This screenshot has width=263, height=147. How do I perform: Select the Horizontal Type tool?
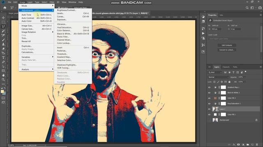tap(3, 58)
